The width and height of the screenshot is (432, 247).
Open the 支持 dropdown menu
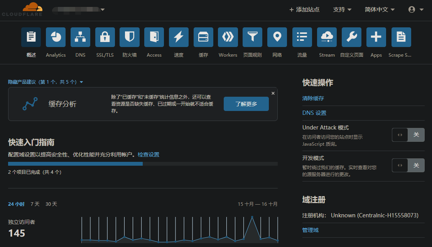coord(342,10)
